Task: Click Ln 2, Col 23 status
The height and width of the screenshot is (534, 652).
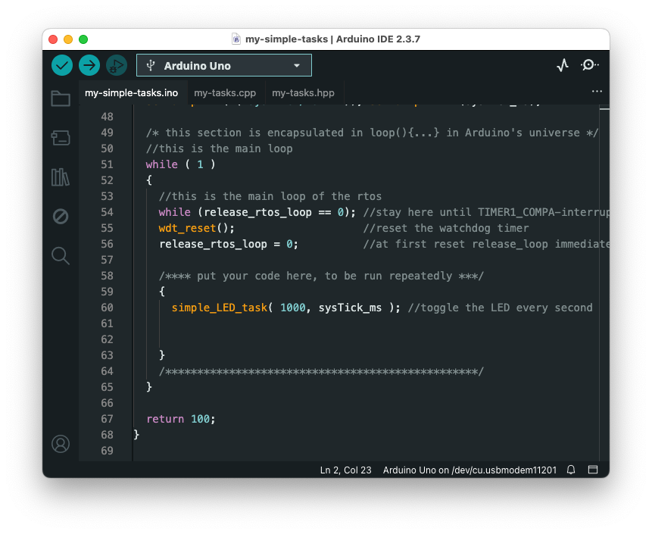Action: point(345,470)
